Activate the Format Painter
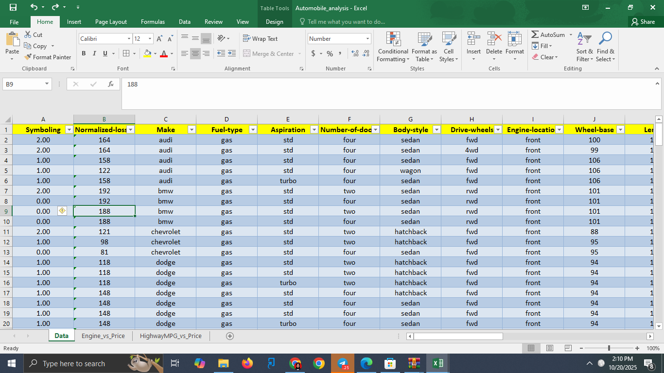The image size is (664, 373). [x=48, y=57]
